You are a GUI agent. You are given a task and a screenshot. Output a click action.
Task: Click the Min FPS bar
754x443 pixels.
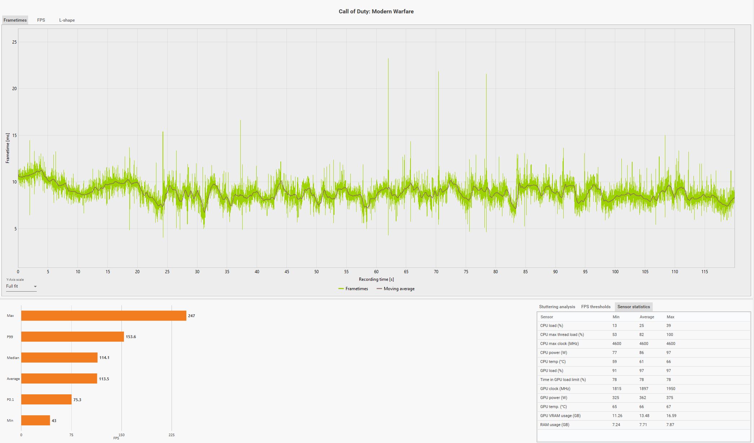pos(35,420)
